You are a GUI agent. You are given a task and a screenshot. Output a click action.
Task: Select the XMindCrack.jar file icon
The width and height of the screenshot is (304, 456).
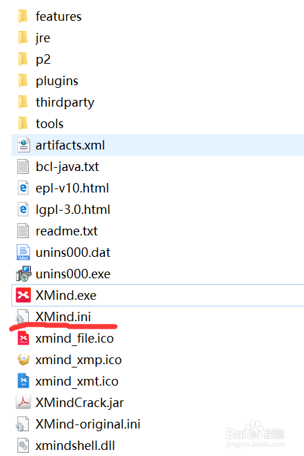[x=23, y=402]
